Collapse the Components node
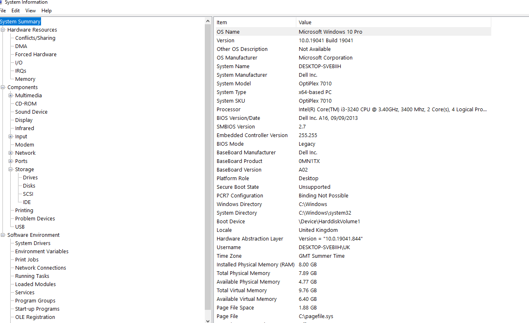Viewport: 529px width, 323px height. 3,87
